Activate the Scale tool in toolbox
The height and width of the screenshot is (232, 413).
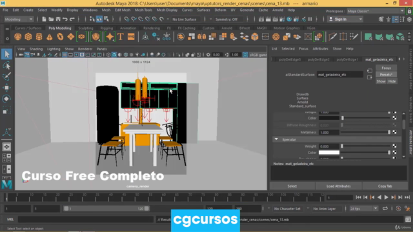click(x=6, y=110)
